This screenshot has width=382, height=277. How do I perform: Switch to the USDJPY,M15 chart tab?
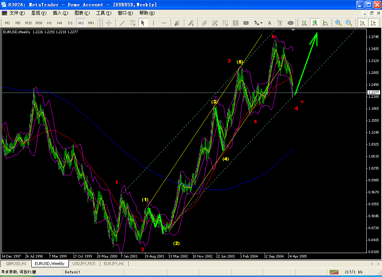[x=84, y=264]
